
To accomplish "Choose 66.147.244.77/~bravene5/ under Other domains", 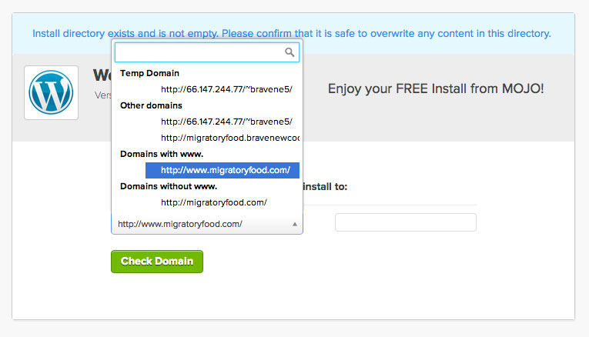I will pos(226,122).
